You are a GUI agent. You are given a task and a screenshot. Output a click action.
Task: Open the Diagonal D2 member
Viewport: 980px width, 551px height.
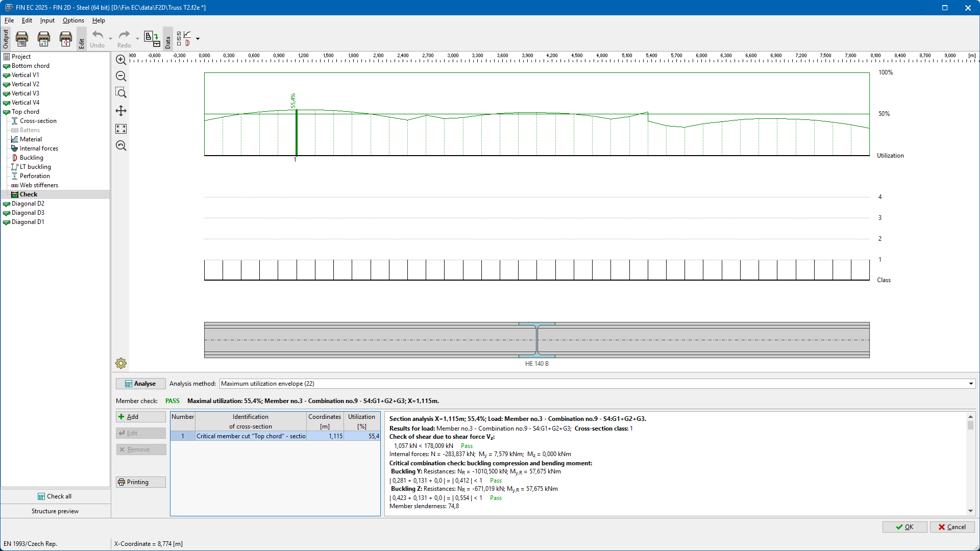tap(28, 204)
